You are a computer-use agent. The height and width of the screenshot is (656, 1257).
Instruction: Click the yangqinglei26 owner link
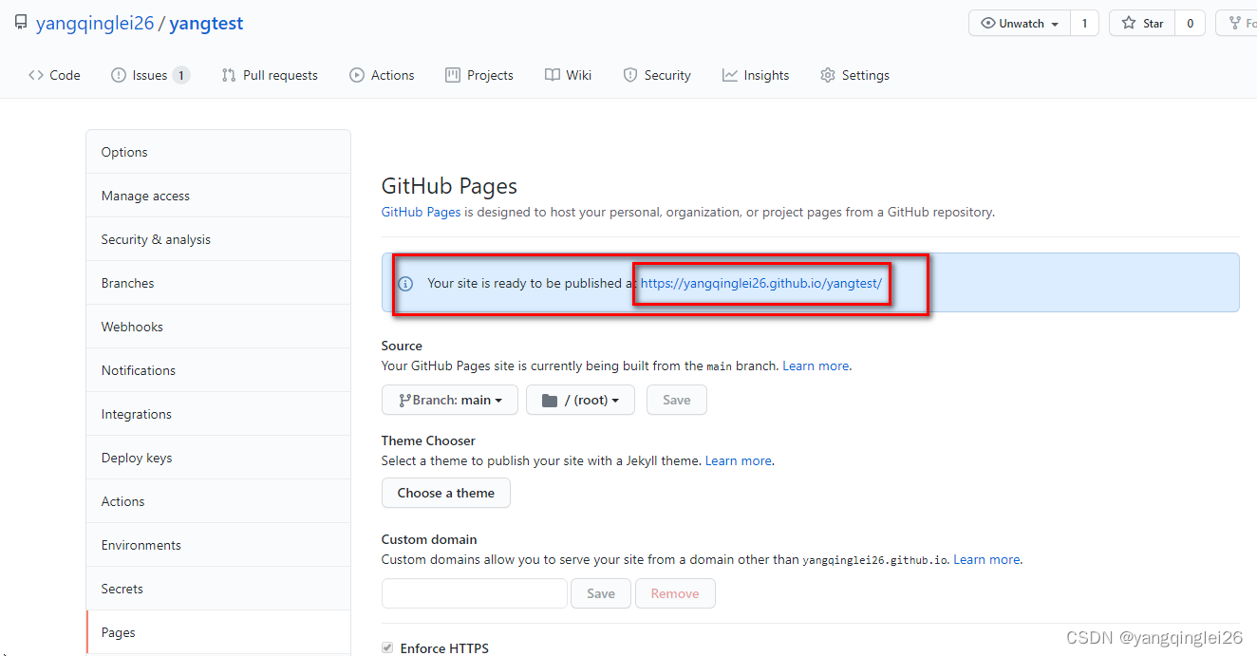(x=95, y=24)
